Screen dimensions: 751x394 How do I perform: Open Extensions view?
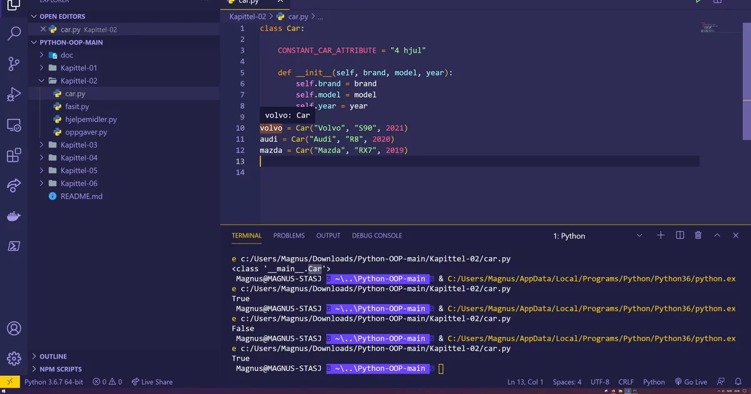[x=14, y=155]
